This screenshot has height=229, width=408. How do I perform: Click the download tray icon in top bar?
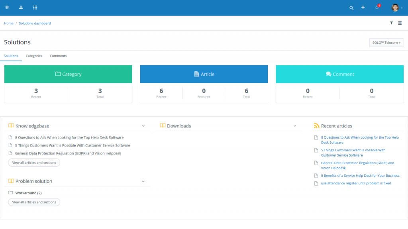[x=21, y=8]
